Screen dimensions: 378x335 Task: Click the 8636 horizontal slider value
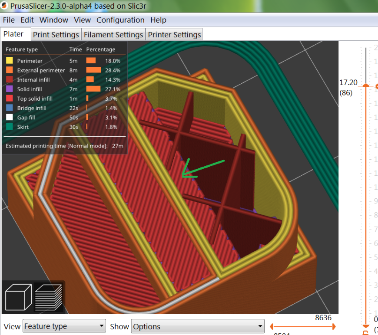pyautogui.click(x=323, y=318)
